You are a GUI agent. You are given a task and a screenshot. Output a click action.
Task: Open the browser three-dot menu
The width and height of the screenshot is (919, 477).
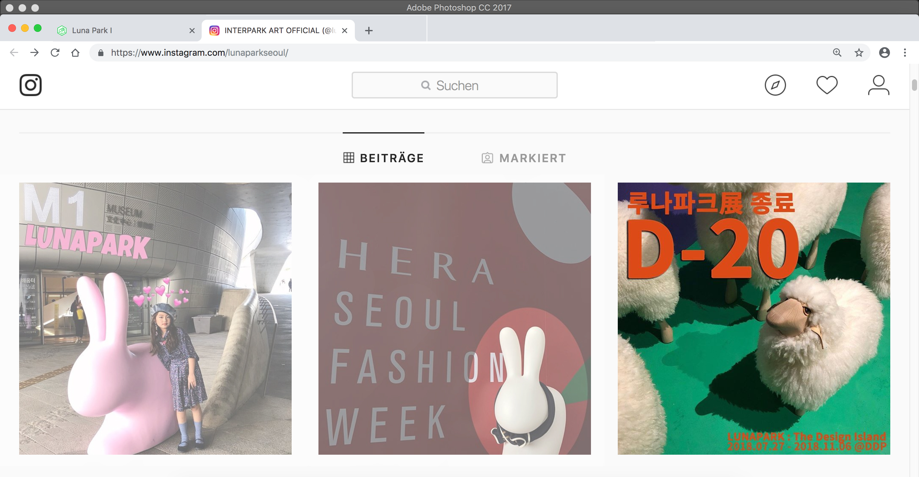point(905,53)
